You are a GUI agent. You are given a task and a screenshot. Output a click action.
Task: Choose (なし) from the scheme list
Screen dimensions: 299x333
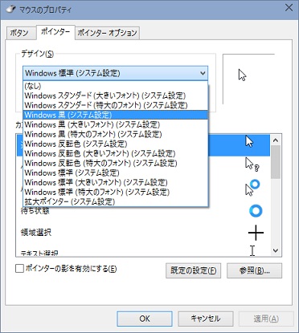click(x=116, y=86)
